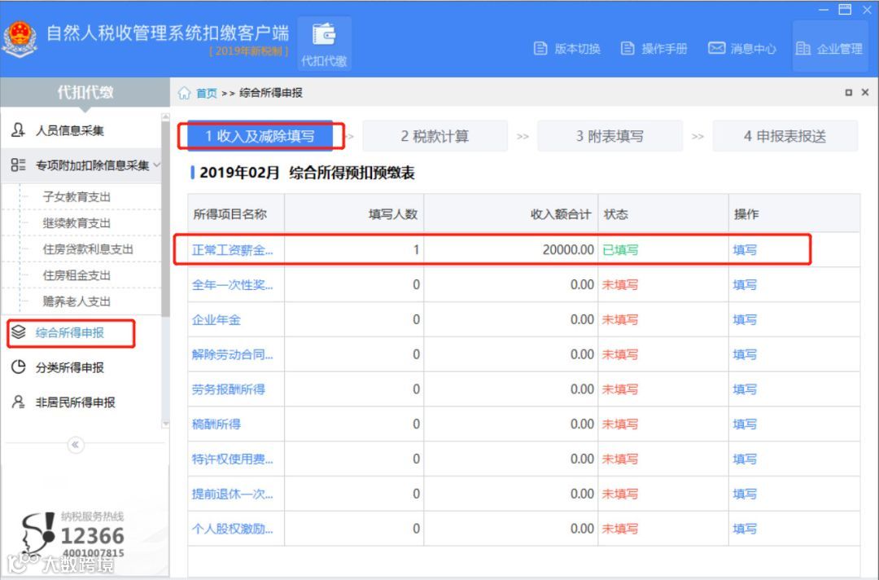Open the 操作手册 manual icon
Image resolution: width=879 pixels, height=580 pixels.
click(628, 48)
